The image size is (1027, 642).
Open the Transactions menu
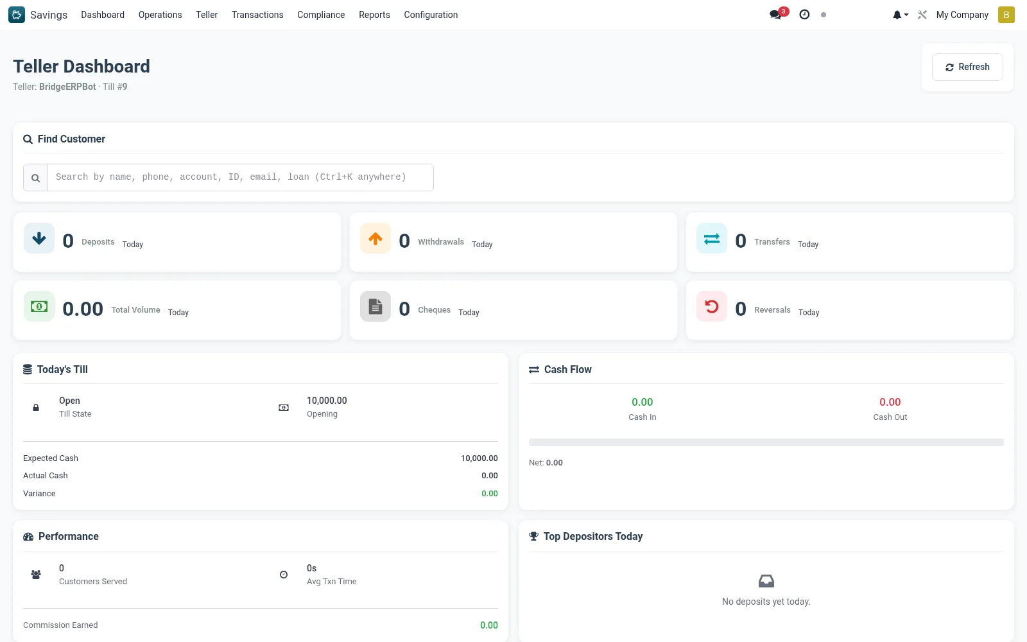(257, 15)
